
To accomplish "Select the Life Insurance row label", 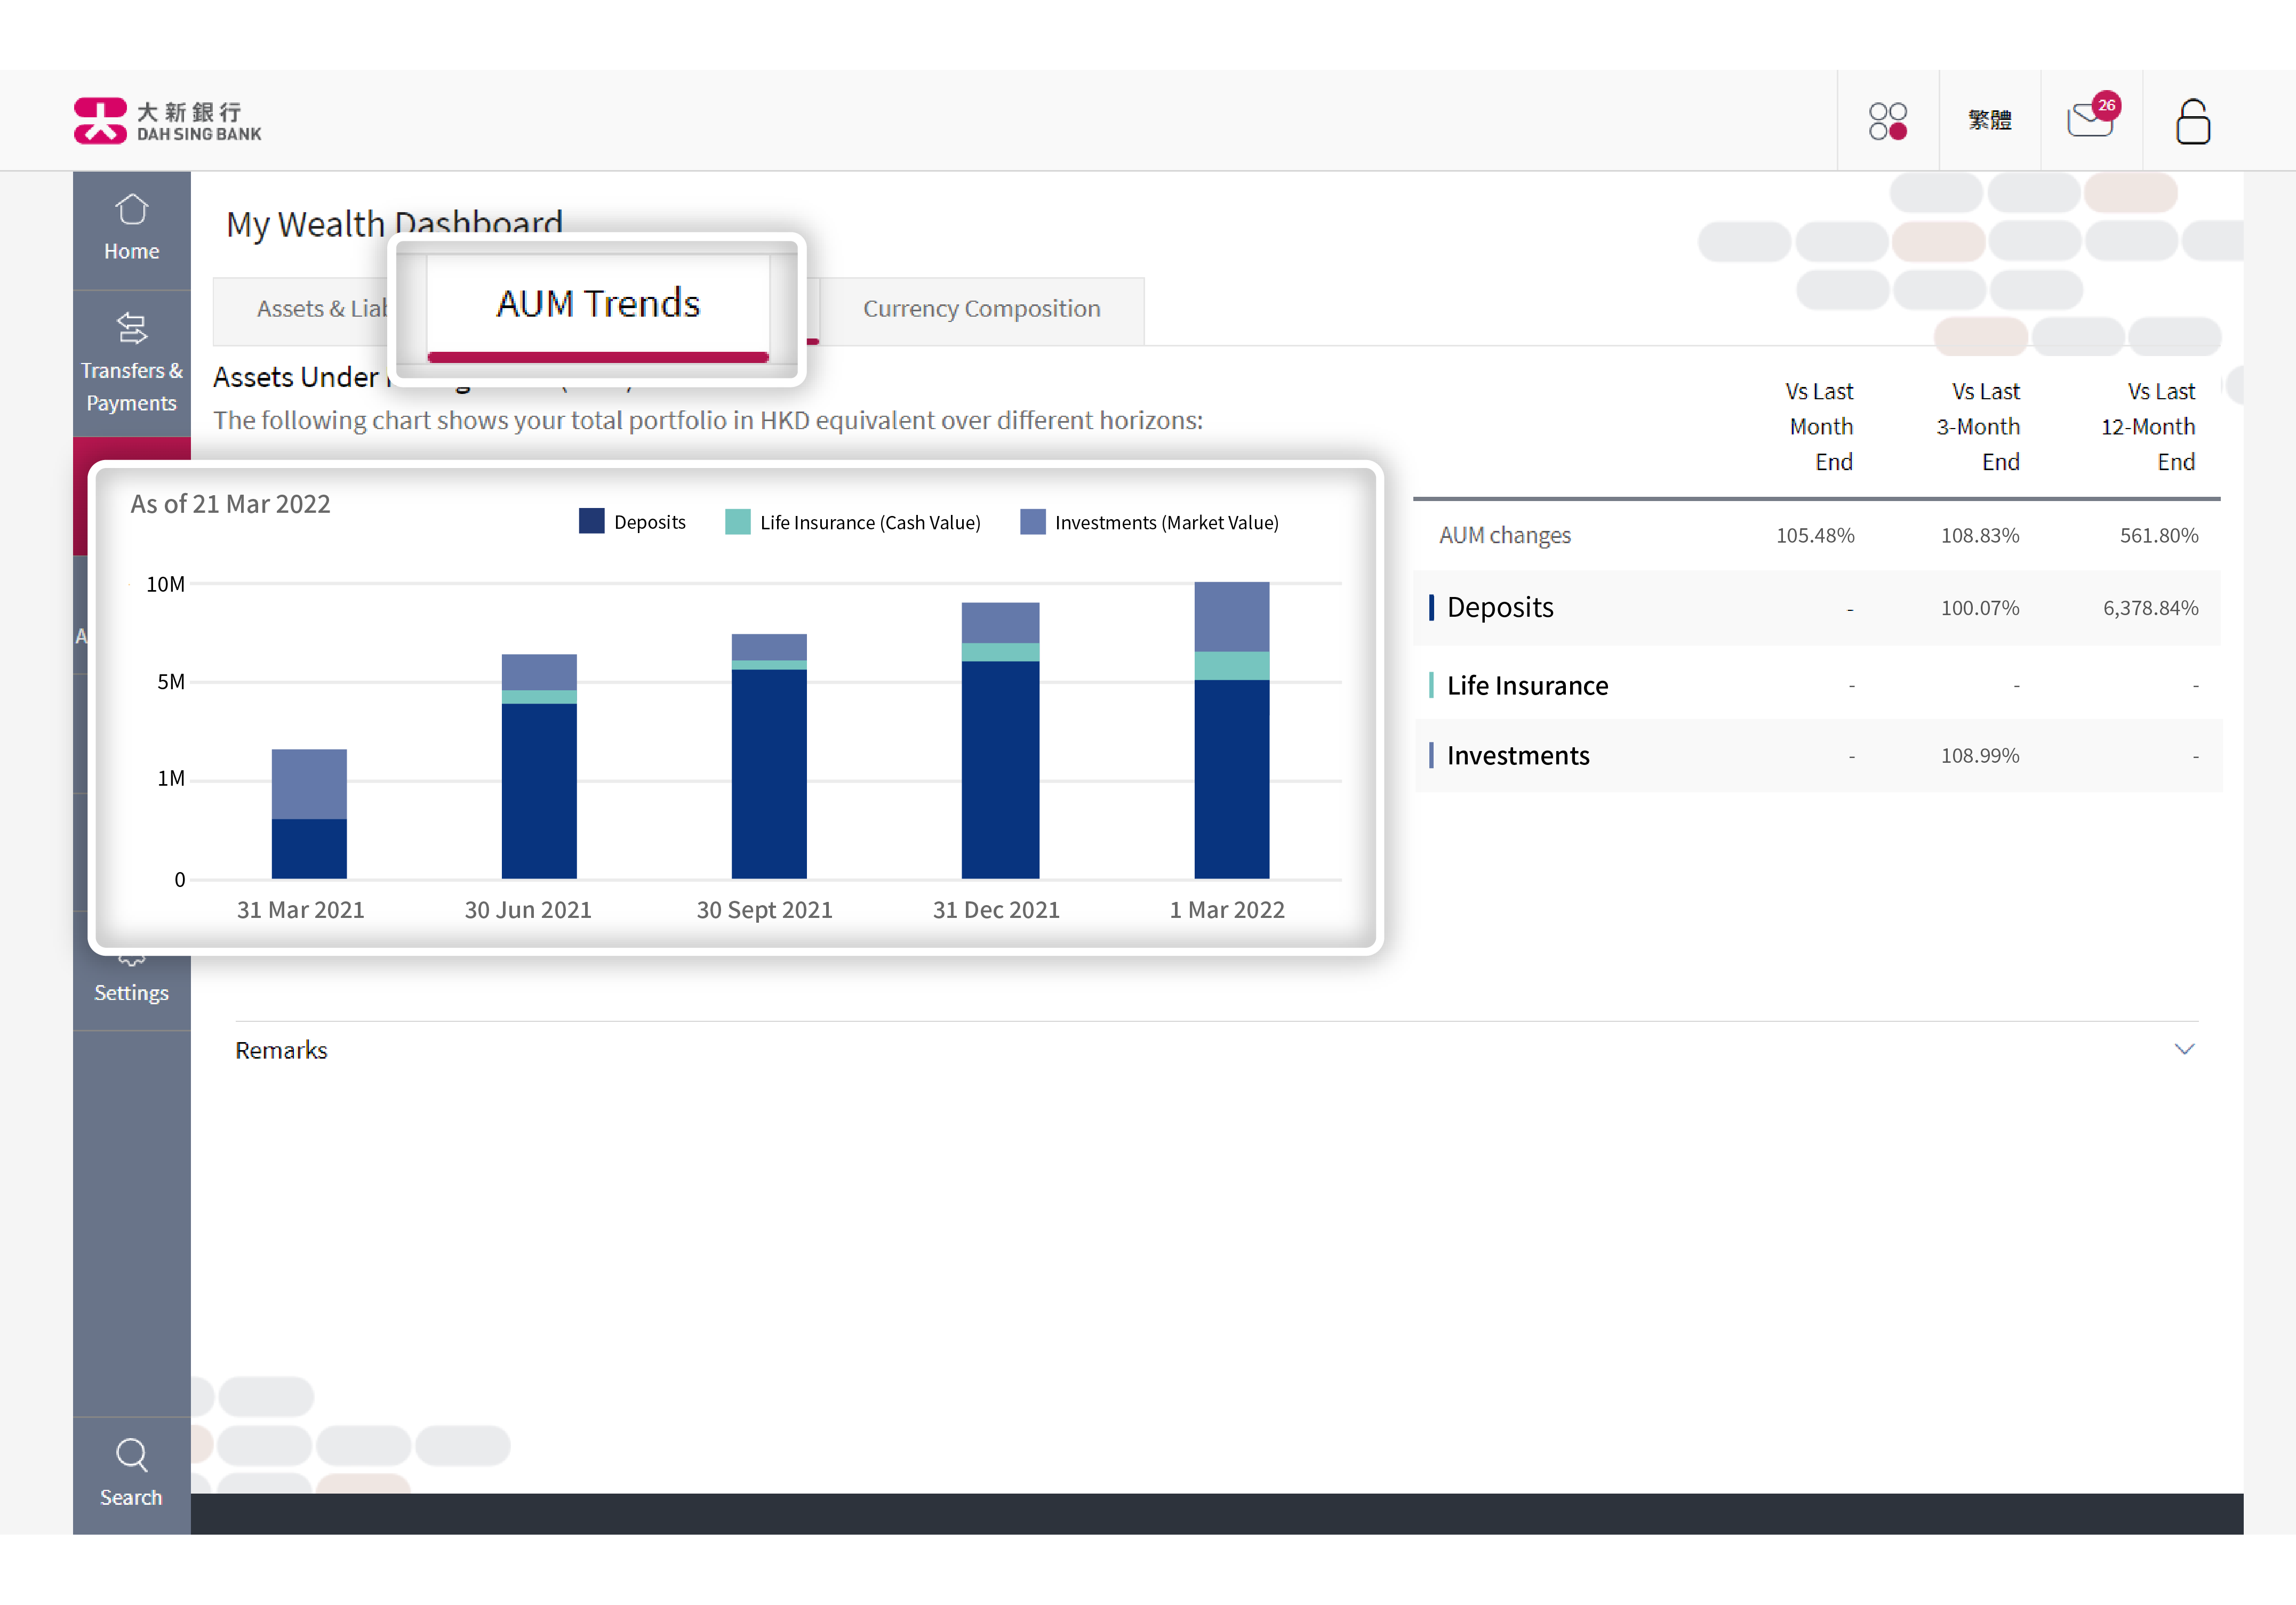I will tap(1527, 684).
